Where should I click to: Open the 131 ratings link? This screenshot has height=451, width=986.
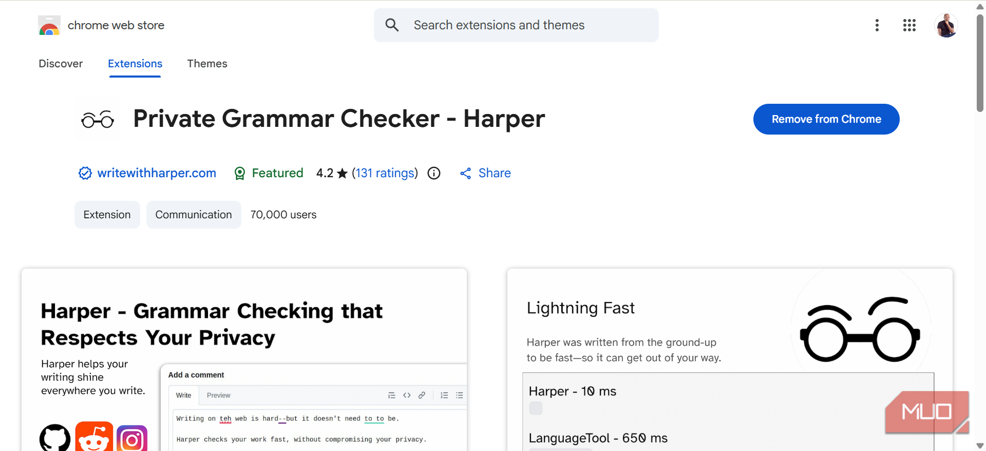(x=385, y=173)
